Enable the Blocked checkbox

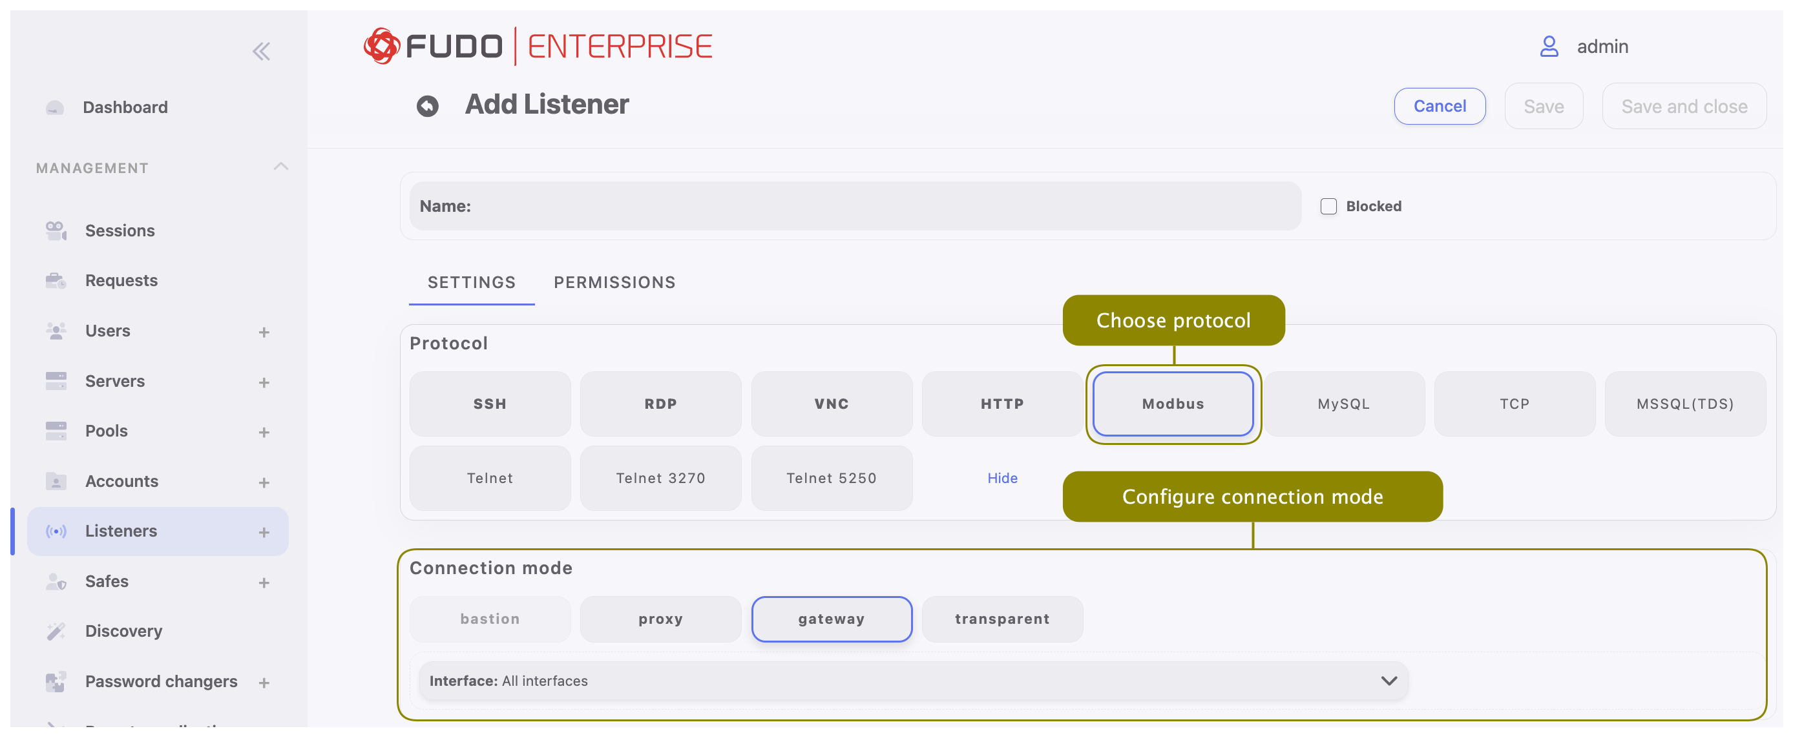(x=1328, y=206)
